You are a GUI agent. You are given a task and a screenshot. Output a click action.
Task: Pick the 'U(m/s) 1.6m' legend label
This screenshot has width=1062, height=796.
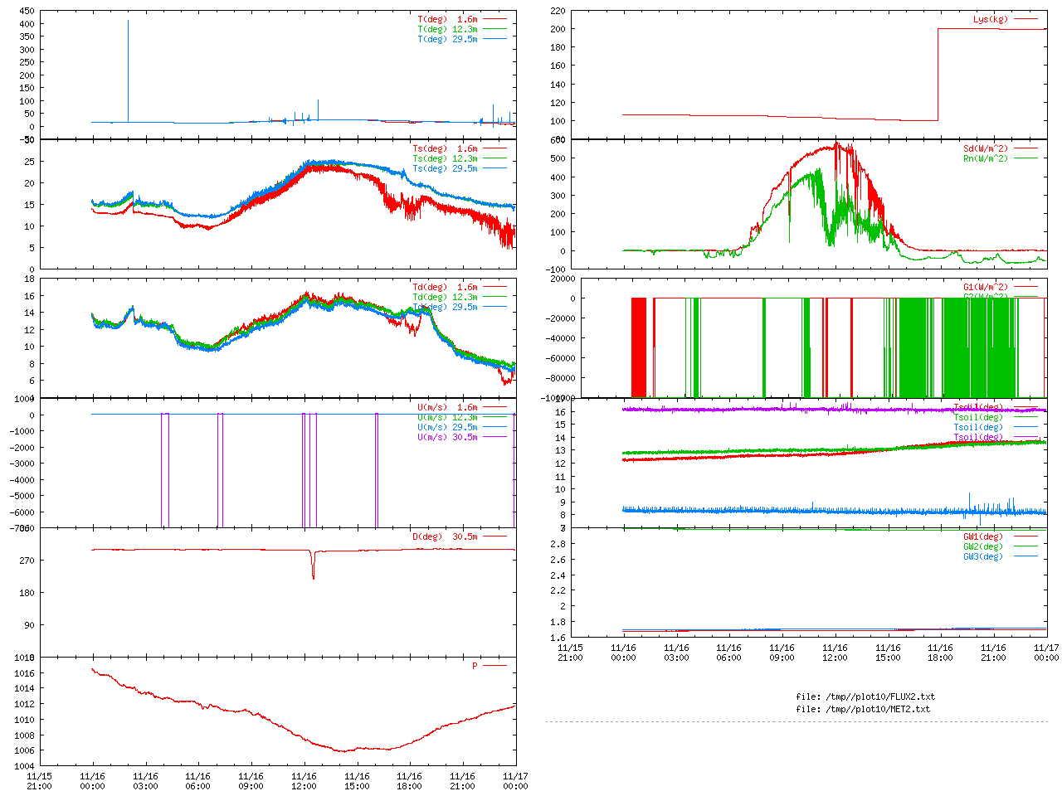pos(448,408)
